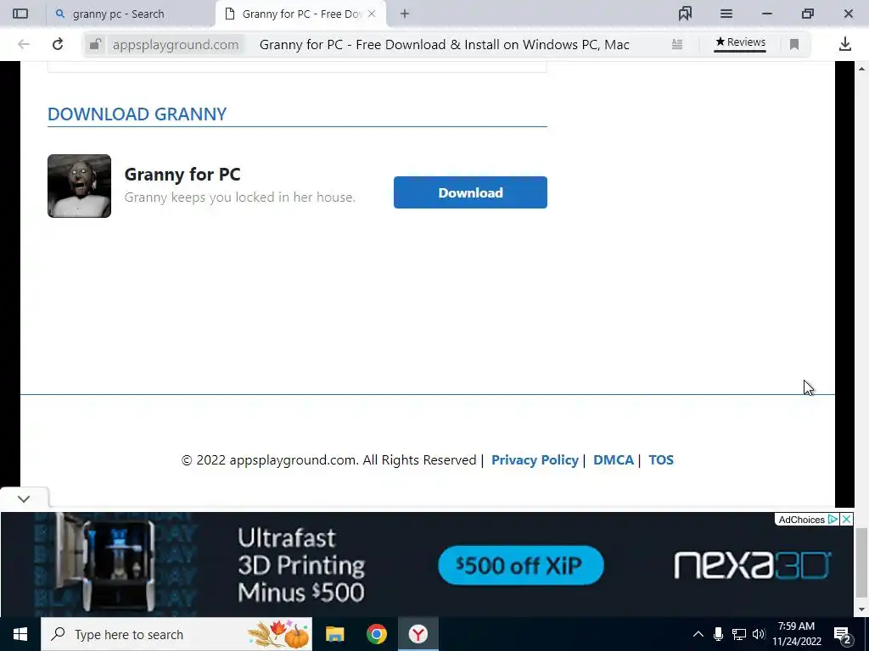Image resolution: width=869 pixels, height=651 pixels.
Task: Switch to the 'granny pc - Search' tab
Action: pos(130,14)
